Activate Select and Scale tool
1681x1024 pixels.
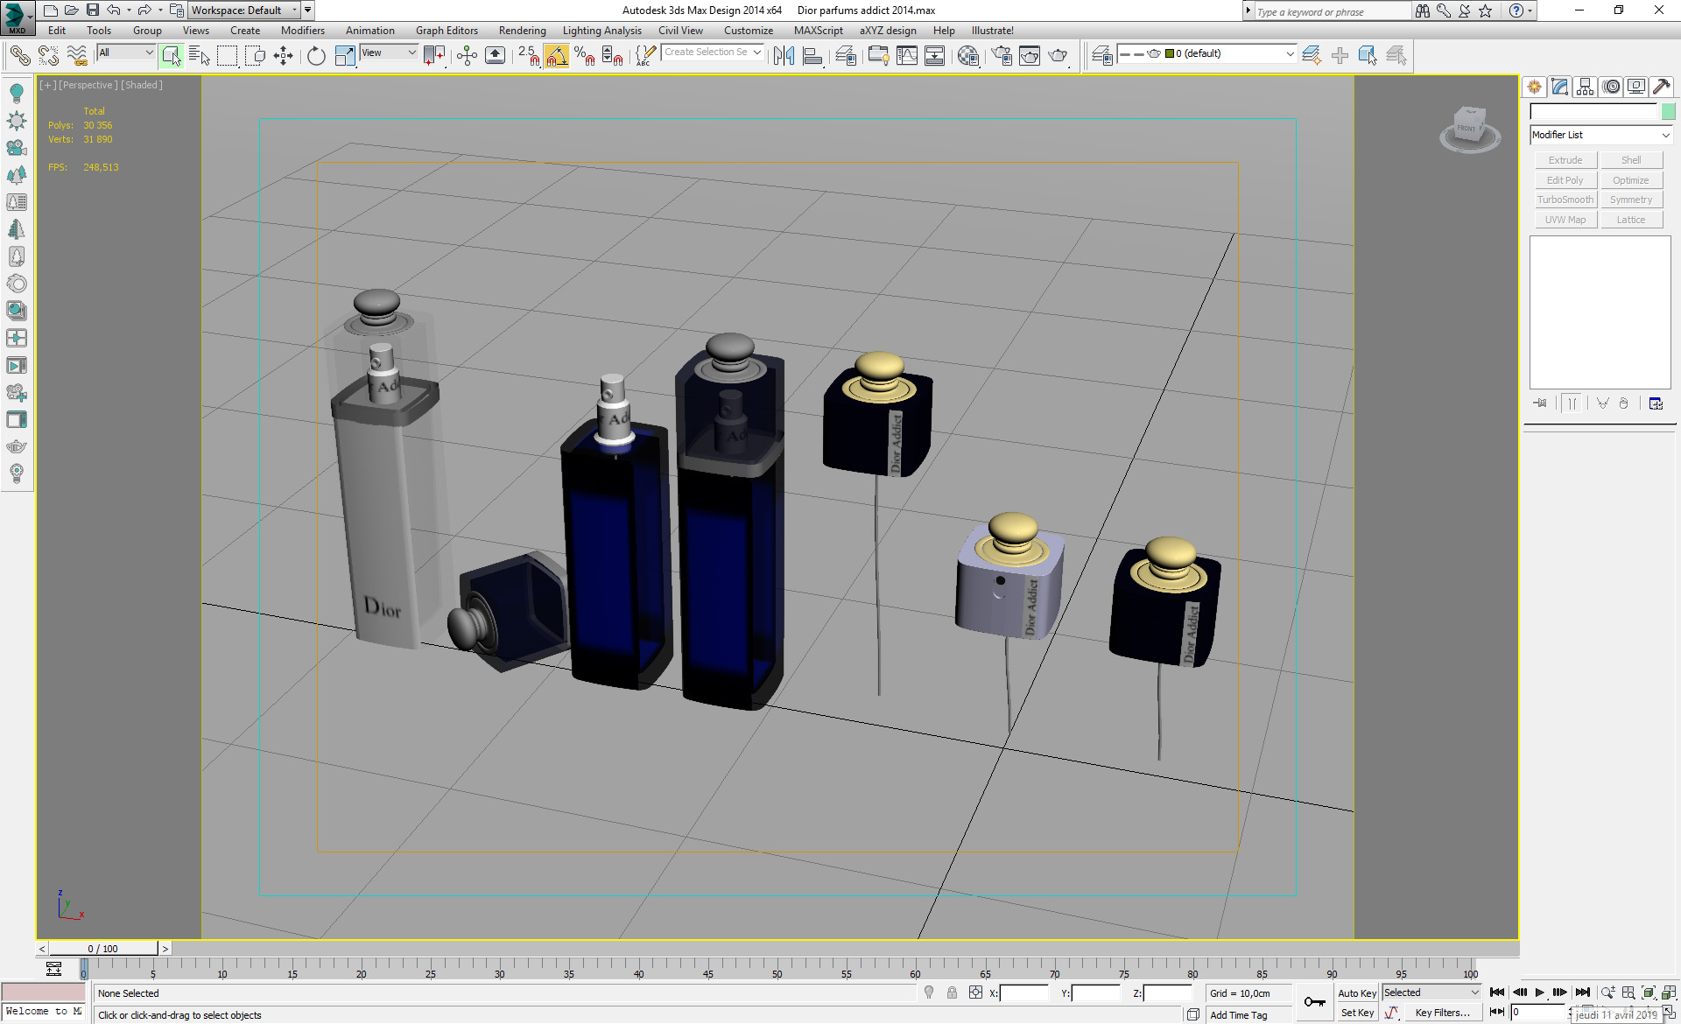pos(345,56)
